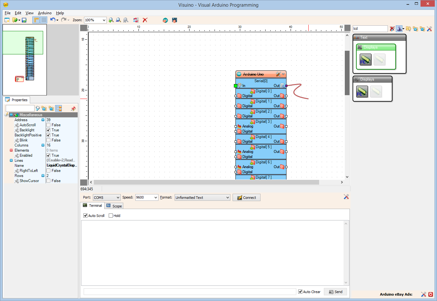Click the zoom in magnifier icon

[x=111, y=20]
